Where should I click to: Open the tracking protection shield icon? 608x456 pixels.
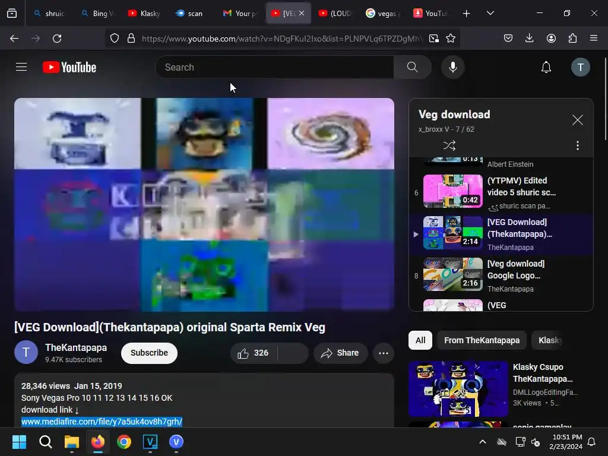click(x=115, y=39)
